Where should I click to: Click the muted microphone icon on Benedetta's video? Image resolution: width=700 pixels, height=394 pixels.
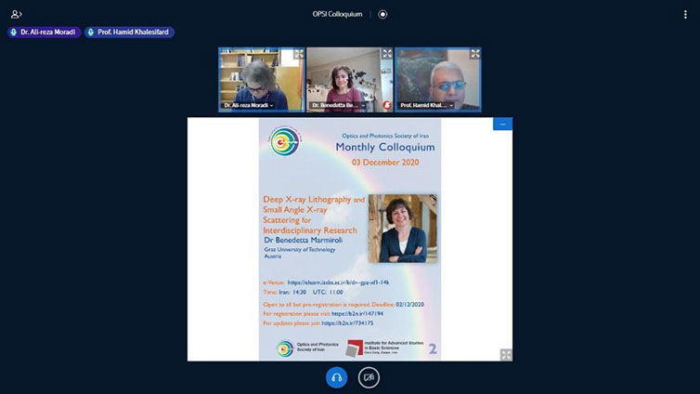[x=384, y=105]
